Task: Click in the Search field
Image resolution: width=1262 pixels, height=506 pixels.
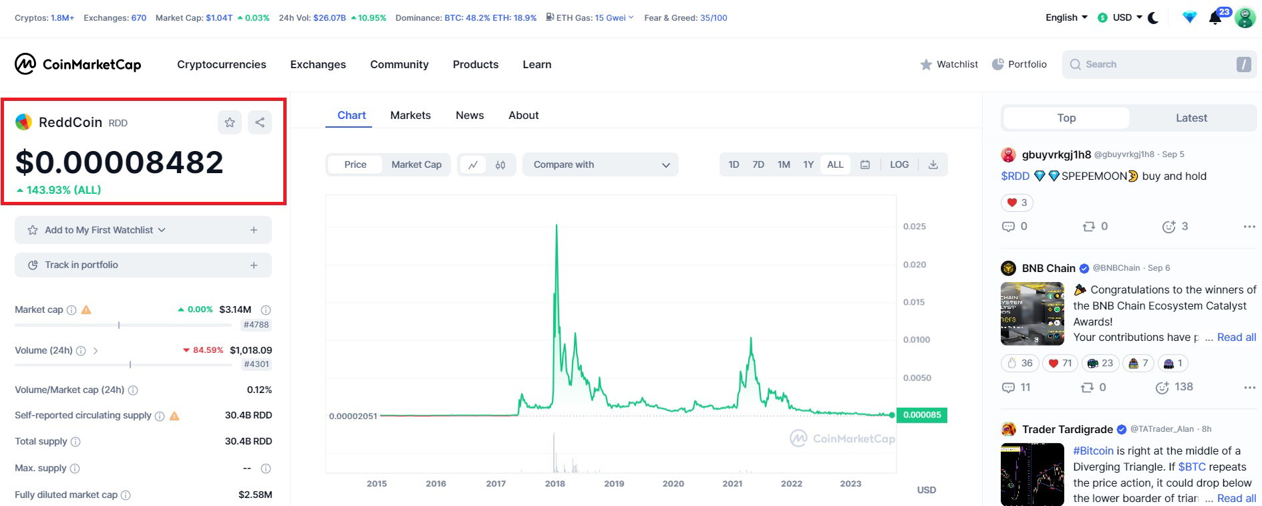Action: point(1159,64)
